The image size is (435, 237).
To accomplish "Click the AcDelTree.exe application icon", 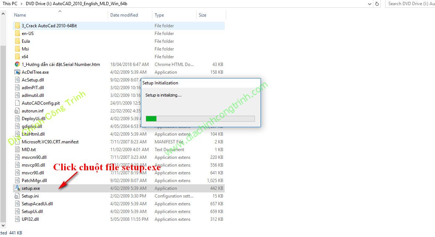I will [x=17, y=72].
